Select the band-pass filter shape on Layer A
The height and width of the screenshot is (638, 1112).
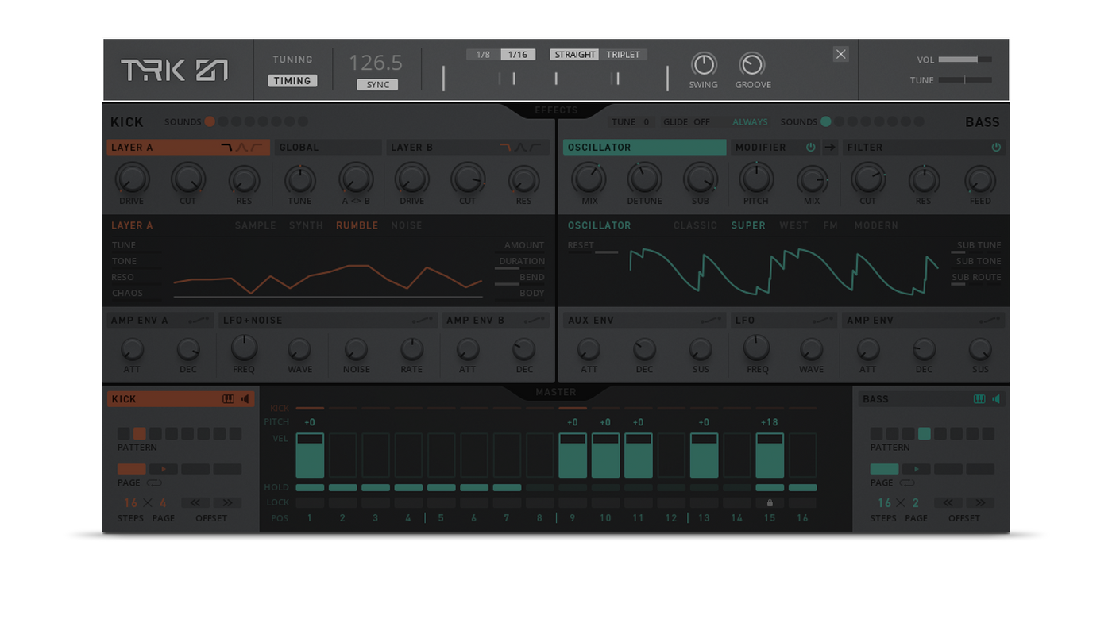click(x=242, y=148)
